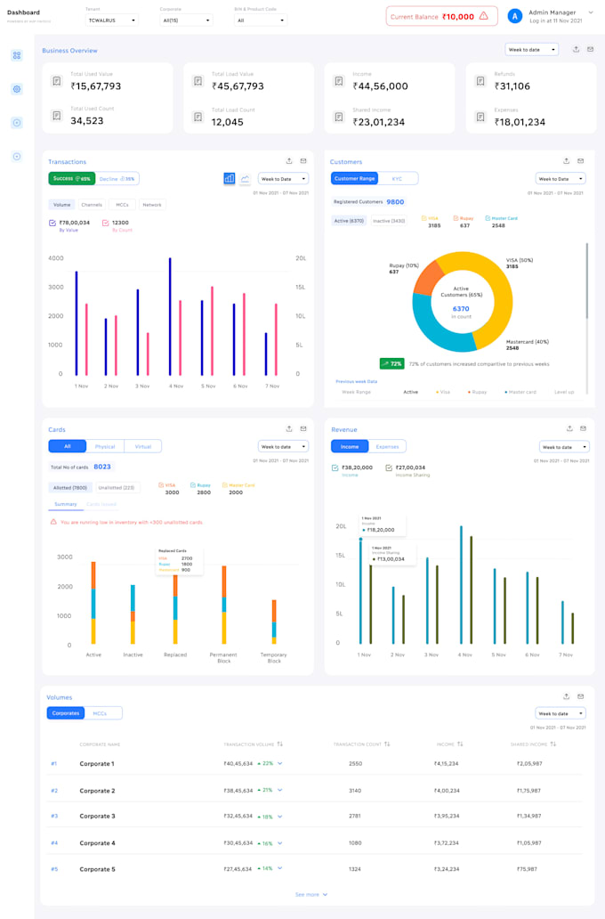Toggle Rupay checkbox in Cards panel
This screenshot has width=605, height=919.
(x=193, y=485)
